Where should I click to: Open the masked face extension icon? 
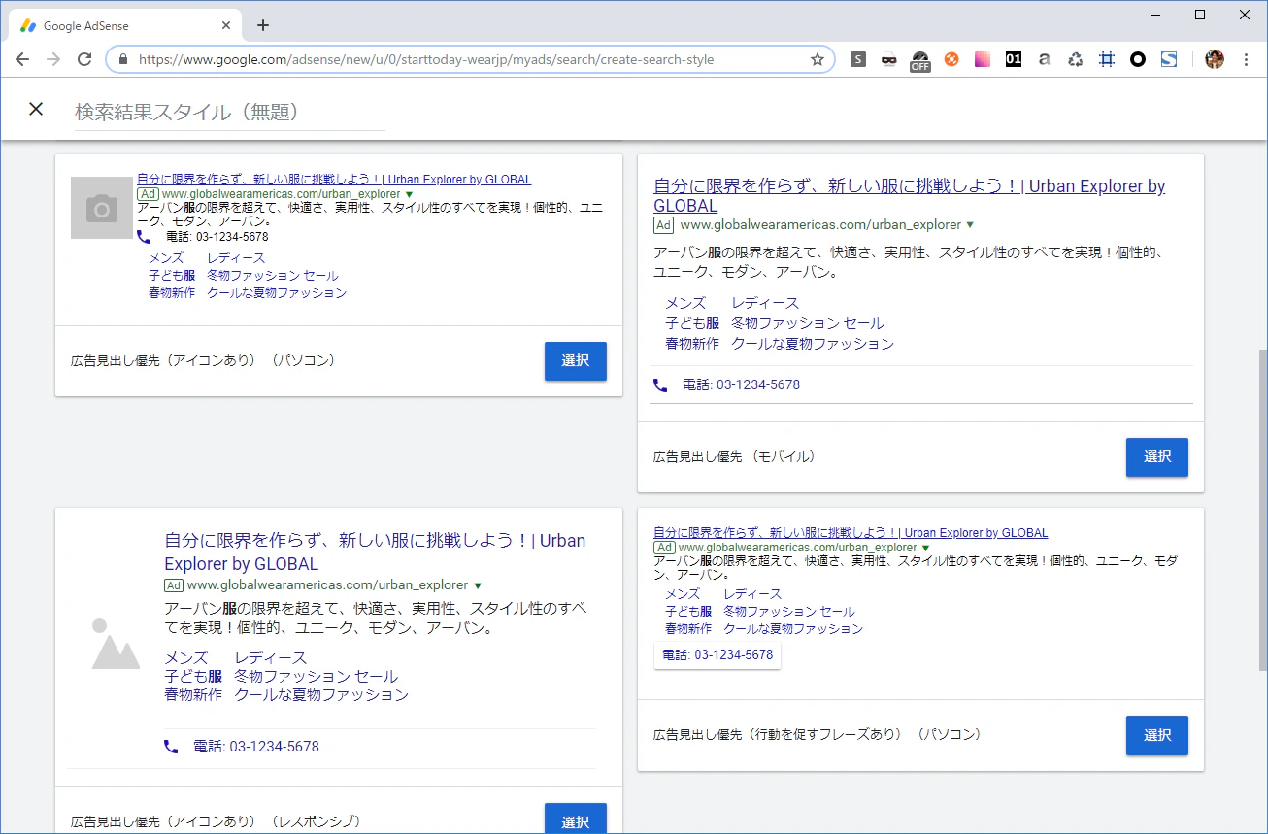point(889,59)
